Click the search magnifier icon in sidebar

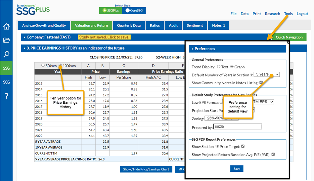6,54
